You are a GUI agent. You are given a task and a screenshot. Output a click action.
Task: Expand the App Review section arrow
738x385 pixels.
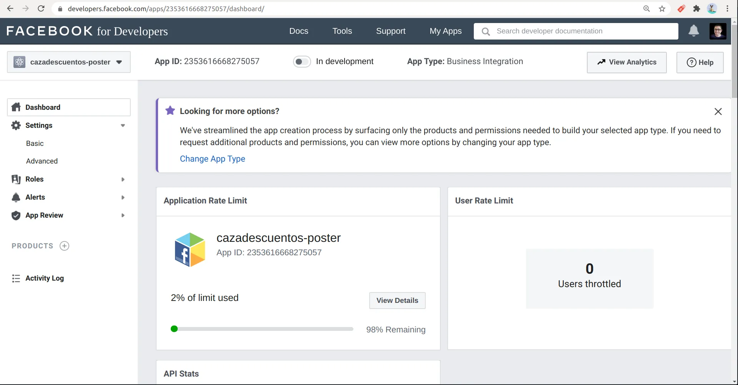pyautogui.click(x=123, y=215)
